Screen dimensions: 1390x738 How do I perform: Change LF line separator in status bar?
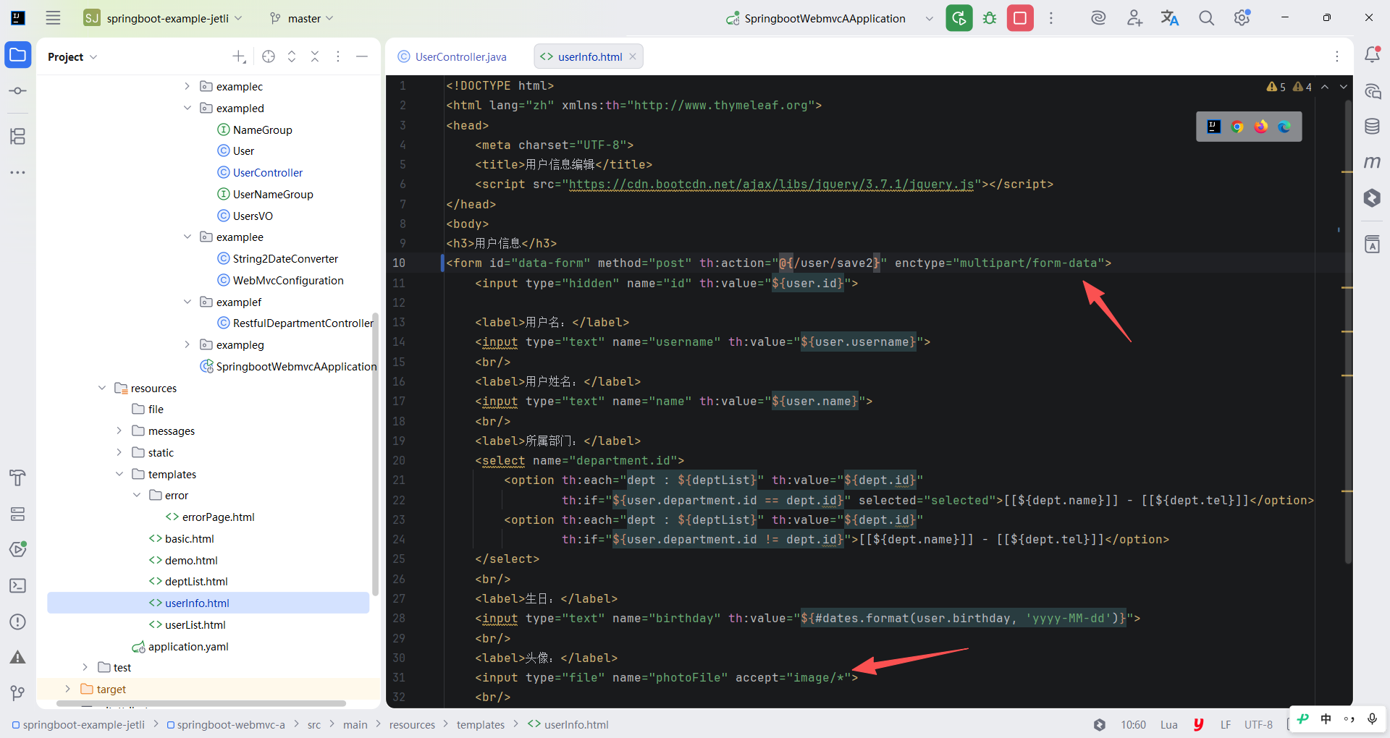tap(1225, 724)
